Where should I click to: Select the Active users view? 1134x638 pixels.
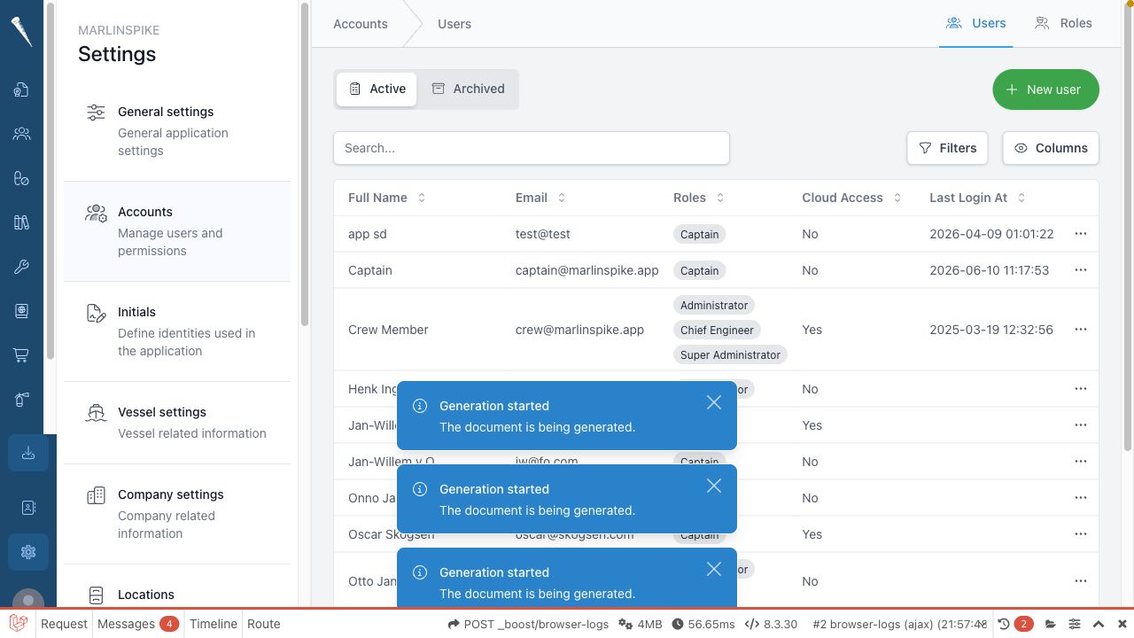tap(377, 89)
